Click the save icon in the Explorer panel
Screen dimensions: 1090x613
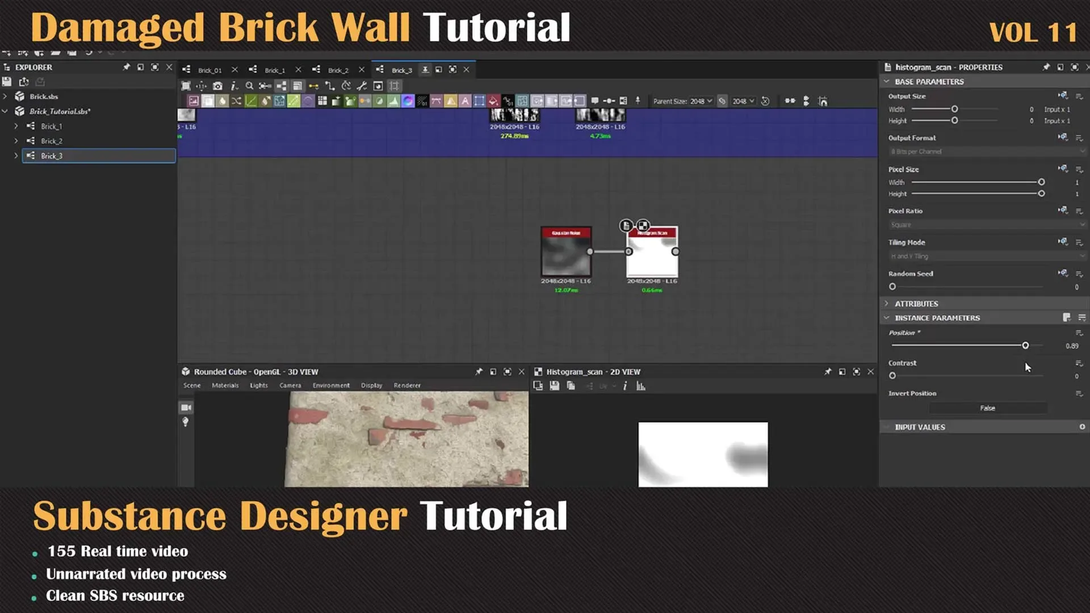[x=7, y=81]
